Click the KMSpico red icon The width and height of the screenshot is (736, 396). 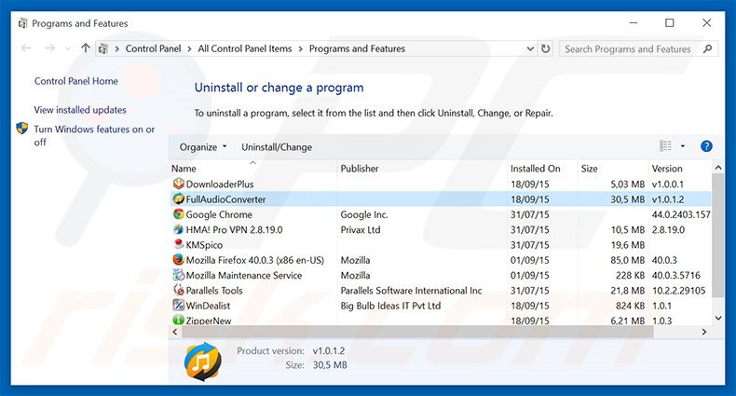pos(178,244)
